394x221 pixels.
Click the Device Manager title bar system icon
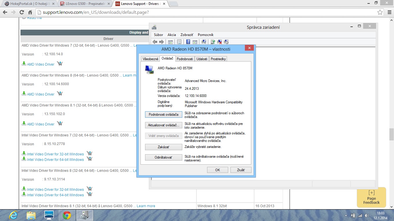(154, 27)
